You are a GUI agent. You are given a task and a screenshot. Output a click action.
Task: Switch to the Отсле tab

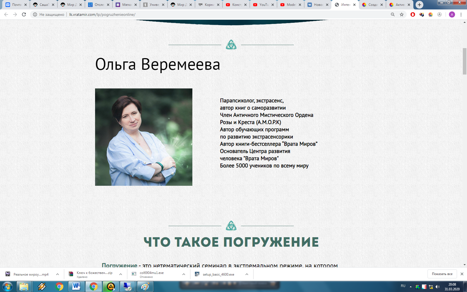99,5
